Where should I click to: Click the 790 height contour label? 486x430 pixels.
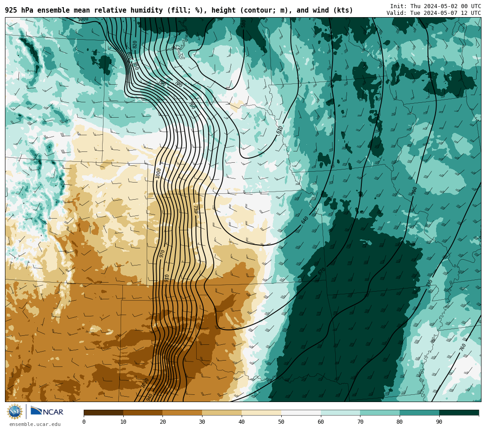[x=162, y=83]
